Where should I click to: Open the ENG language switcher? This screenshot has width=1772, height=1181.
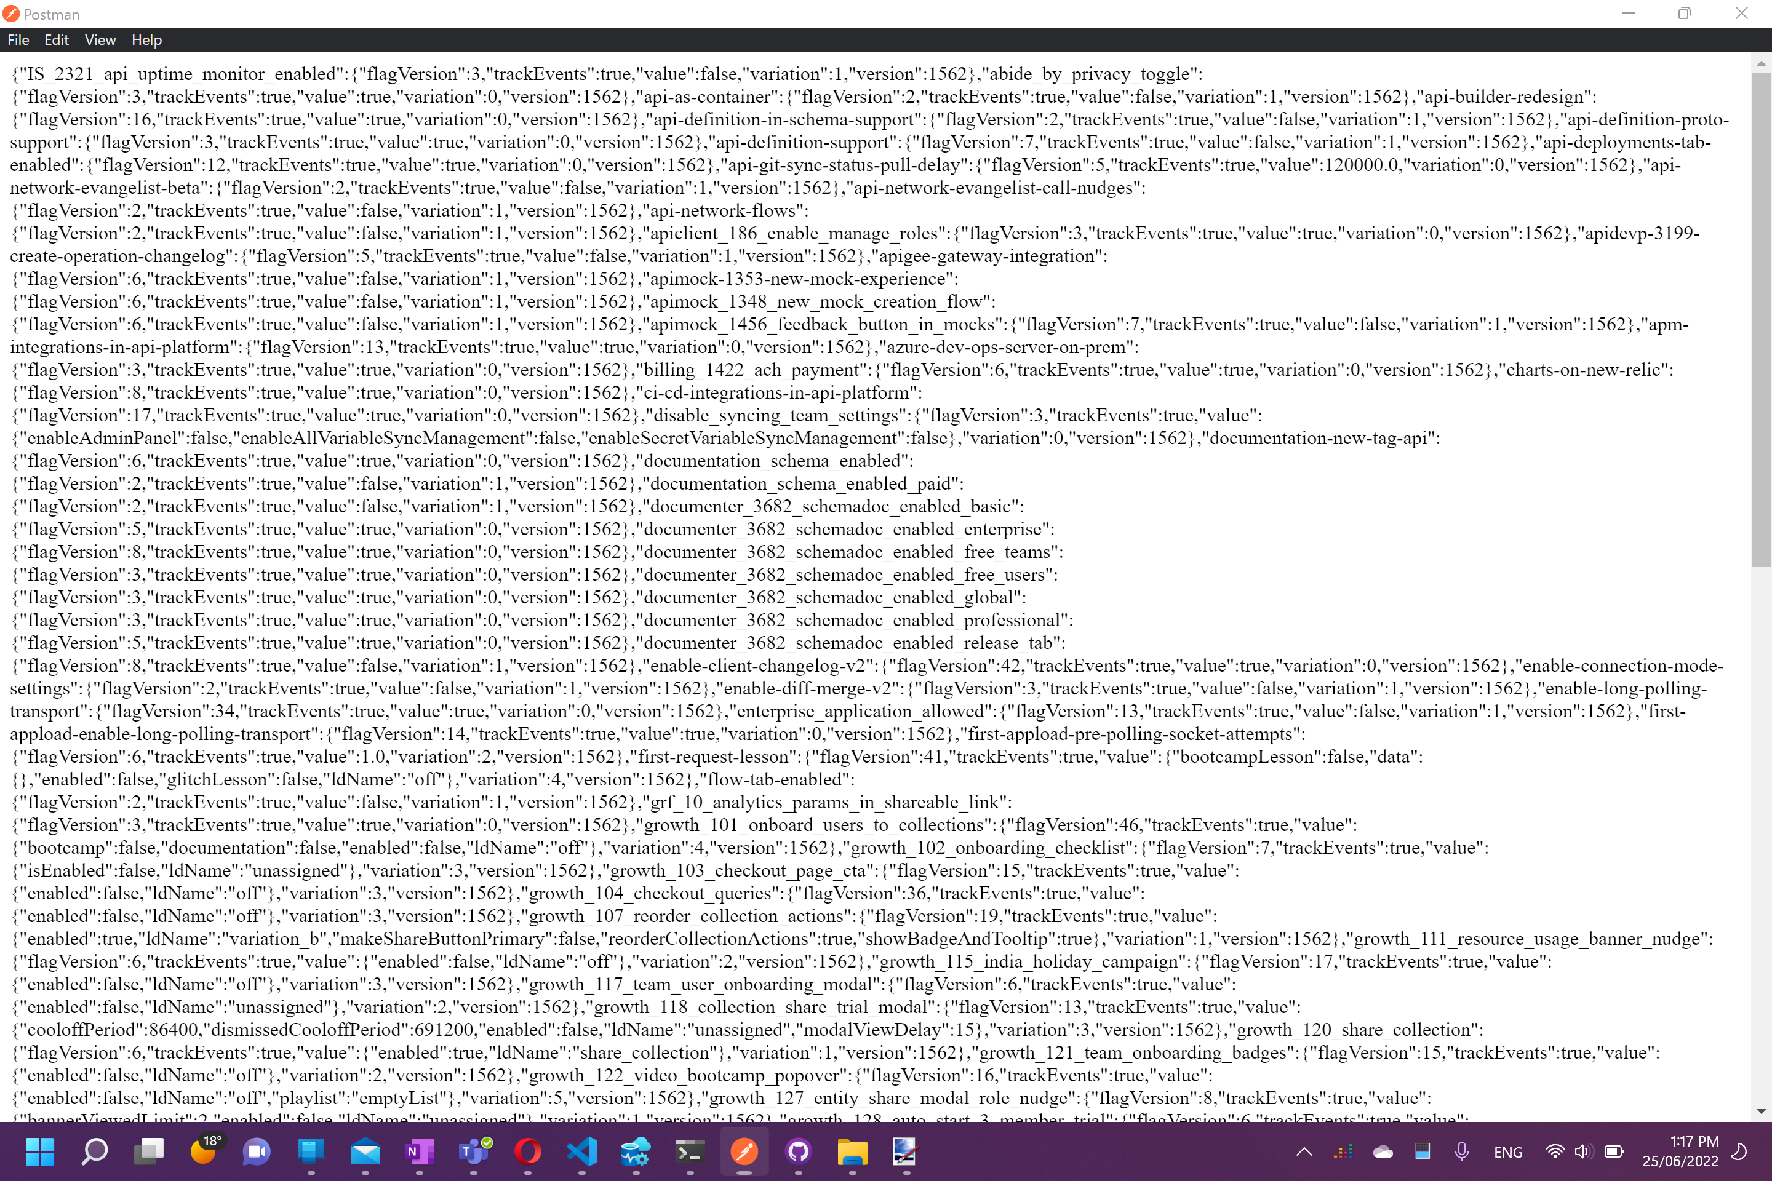(1507, 1151)
